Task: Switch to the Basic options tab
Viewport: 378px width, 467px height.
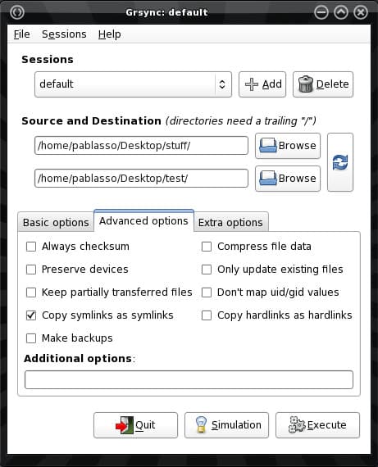Action: click(56, 223)
